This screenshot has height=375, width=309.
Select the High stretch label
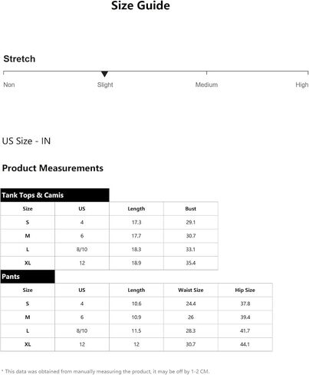click(x=302, y=85)
